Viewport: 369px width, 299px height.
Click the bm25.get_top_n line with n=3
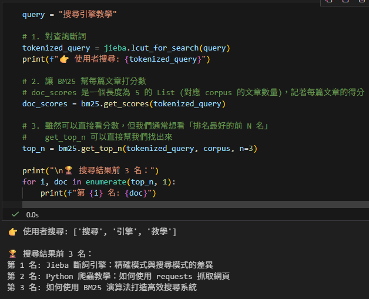[140, 149]
